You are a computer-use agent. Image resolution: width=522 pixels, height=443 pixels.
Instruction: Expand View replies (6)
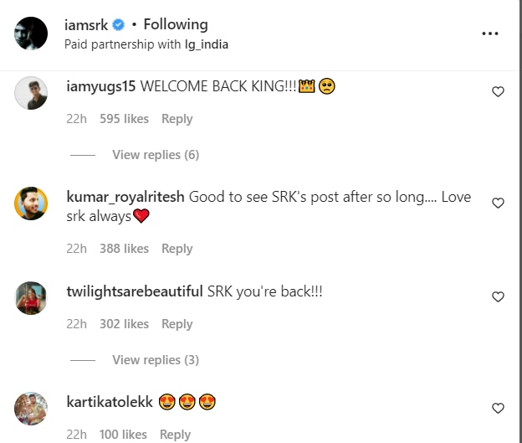(x=156, y=155)
